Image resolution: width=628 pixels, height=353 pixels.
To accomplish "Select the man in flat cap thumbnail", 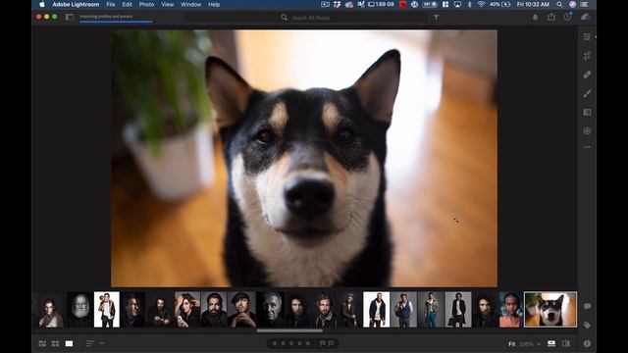I will point(241,310).
